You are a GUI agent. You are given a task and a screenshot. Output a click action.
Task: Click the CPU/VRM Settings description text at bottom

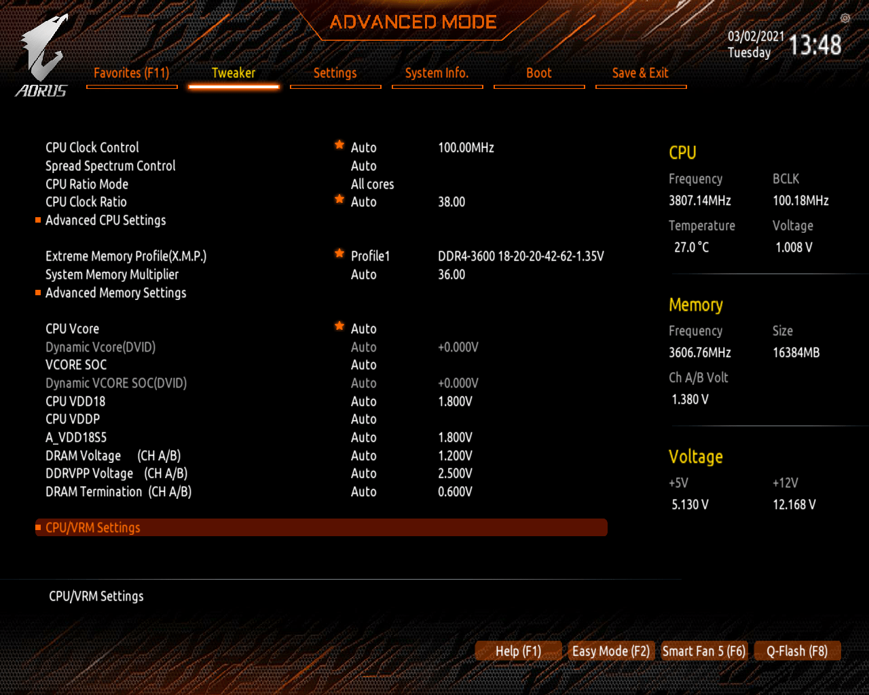[96, 596]
